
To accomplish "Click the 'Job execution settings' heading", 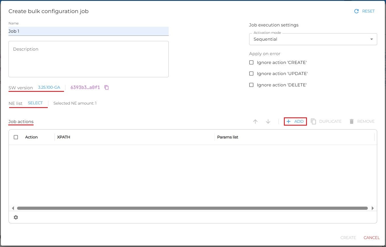I will click(274, 25).
